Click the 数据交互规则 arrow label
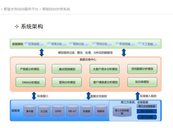 [99, 96]
